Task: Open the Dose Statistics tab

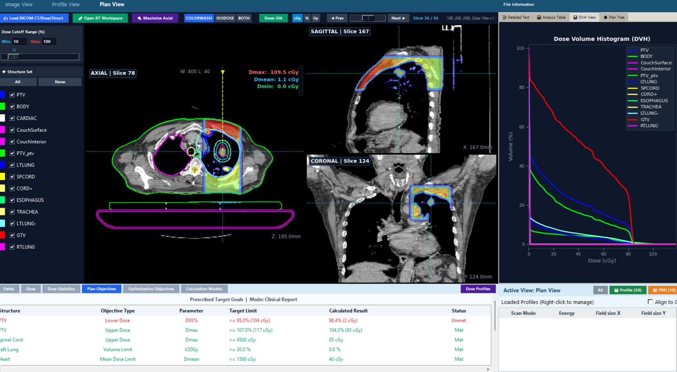Action: click(x=61, y=289)
